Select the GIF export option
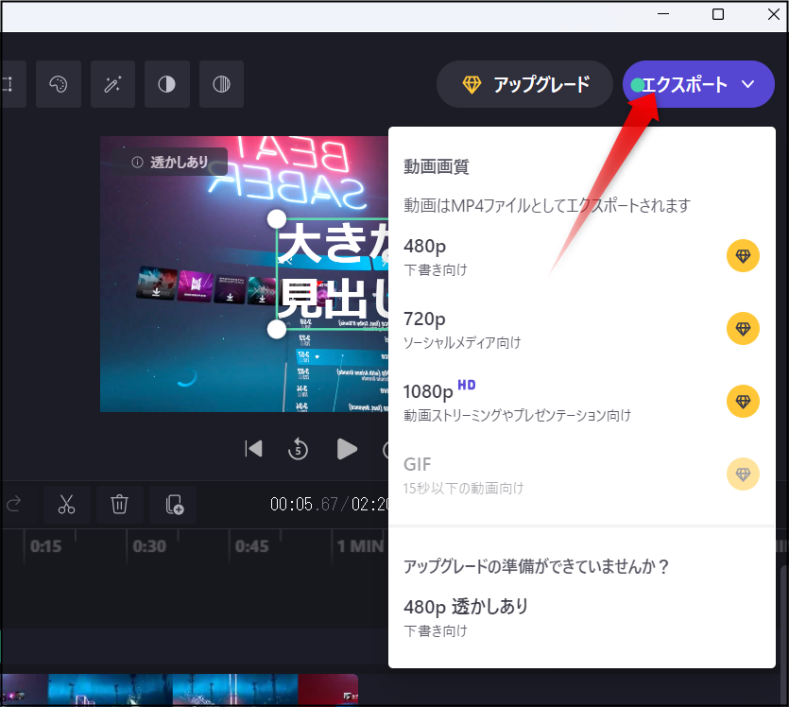The image size is (789, 707). point(582,474)
